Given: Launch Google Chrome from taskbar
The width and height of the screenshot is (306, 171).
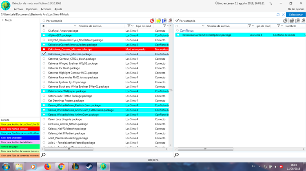Looking at the screenshot, I should pyautogui.click(x=62, y=167).
